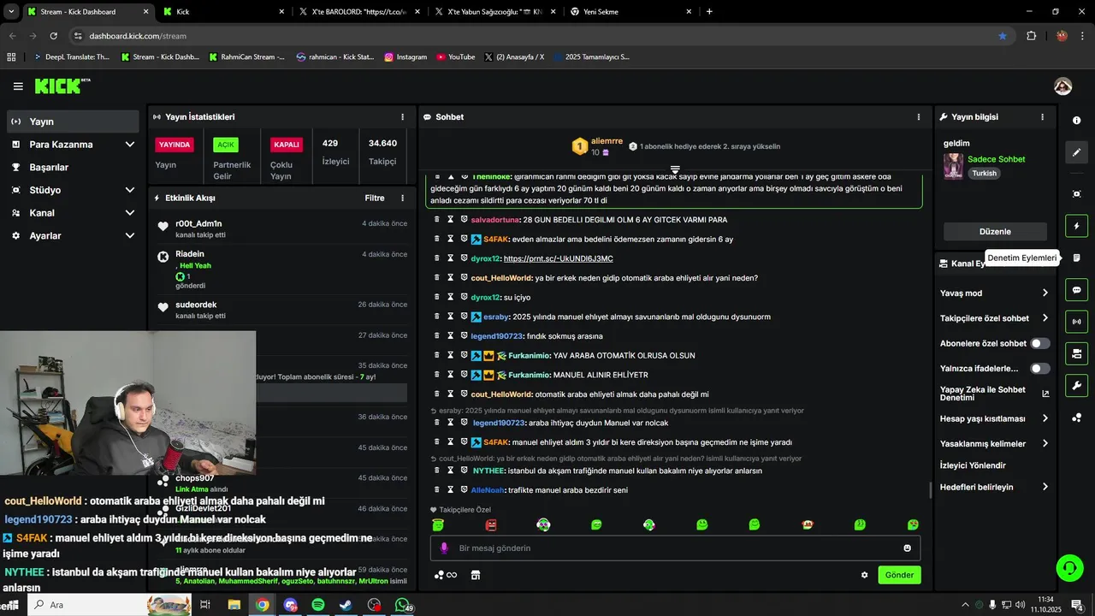1095x616 pixels.
Task: Select Yayın in the left sidebar
Action: click(73, 121)
